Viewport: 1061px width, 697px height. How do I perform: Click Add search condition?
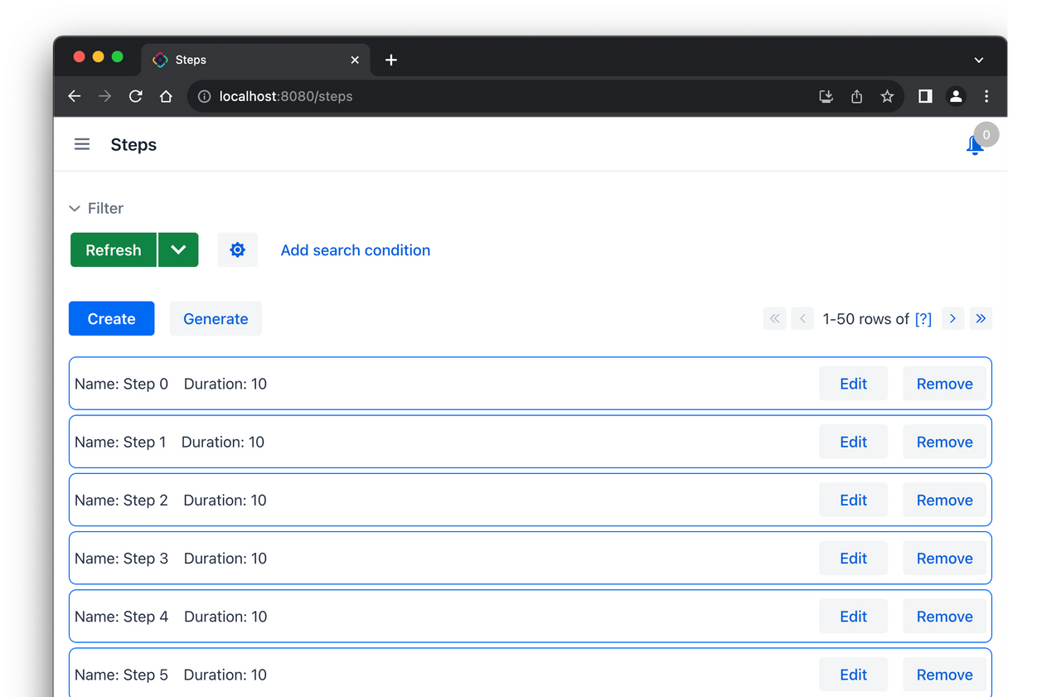[355, 249]
